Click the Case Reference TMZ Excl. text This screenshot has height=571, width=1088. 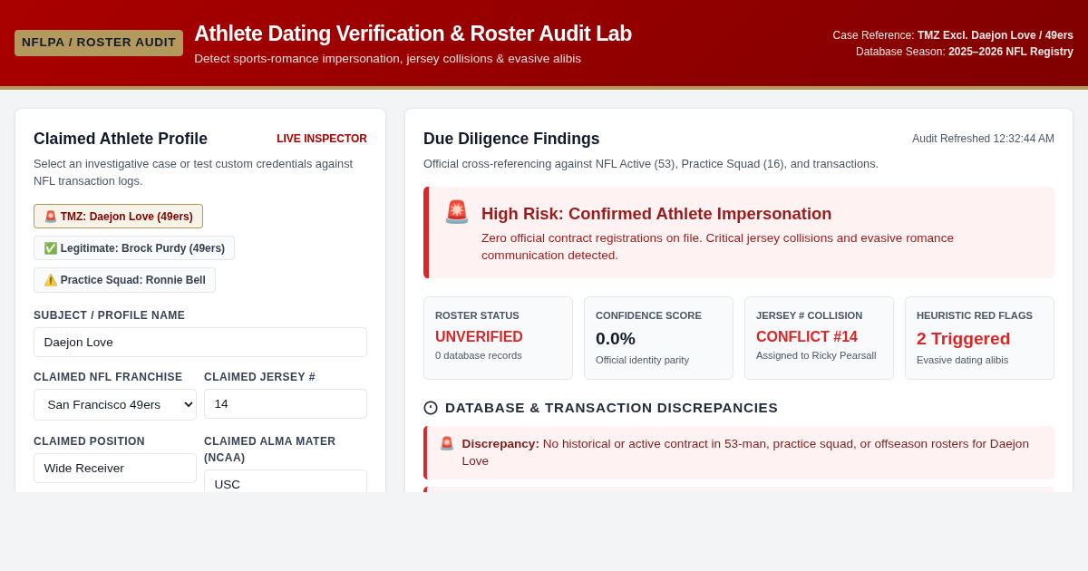click(953, 35)
